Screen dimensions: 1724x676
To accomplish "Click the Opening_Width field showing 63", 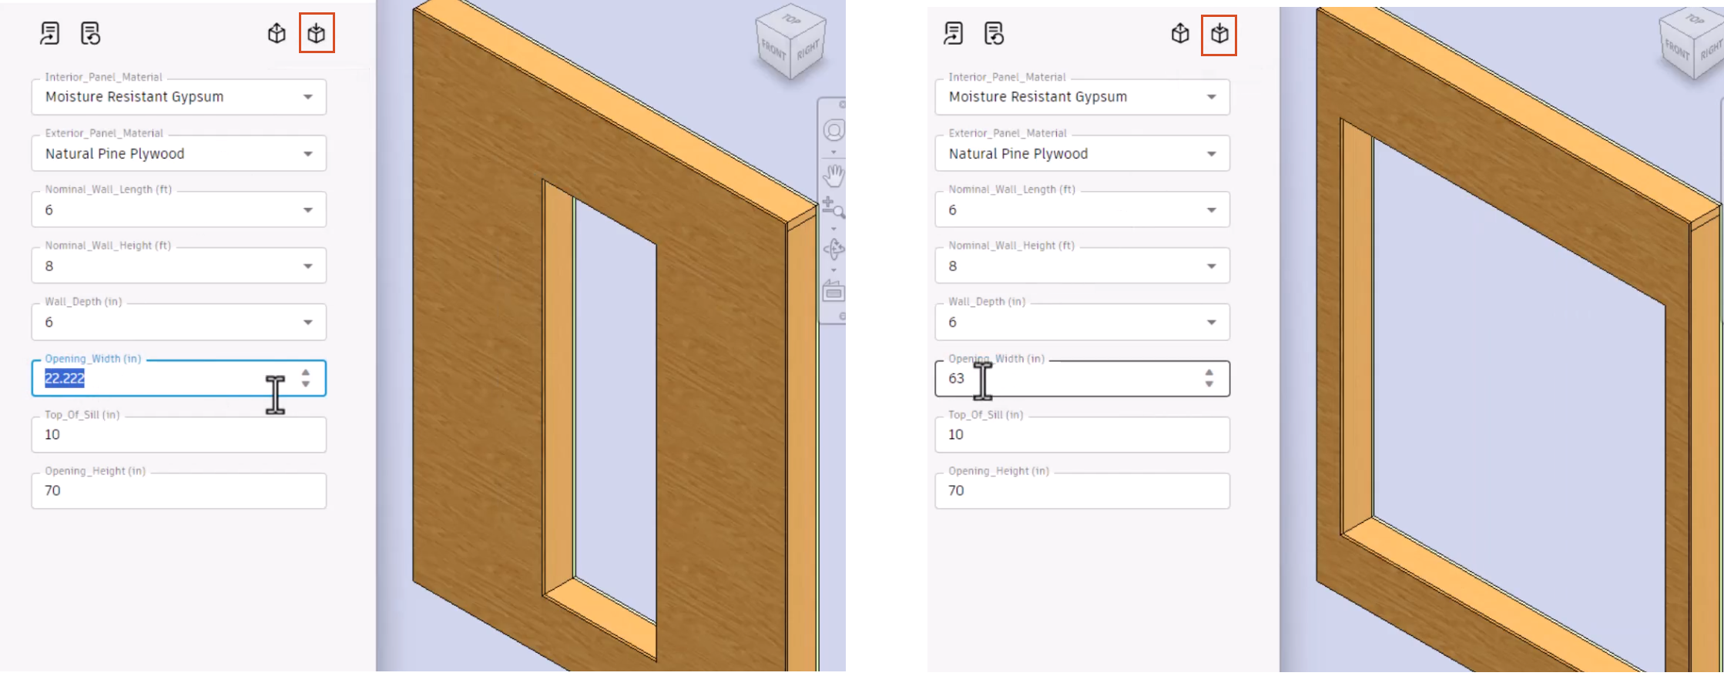I will (x=1082, y=378).
